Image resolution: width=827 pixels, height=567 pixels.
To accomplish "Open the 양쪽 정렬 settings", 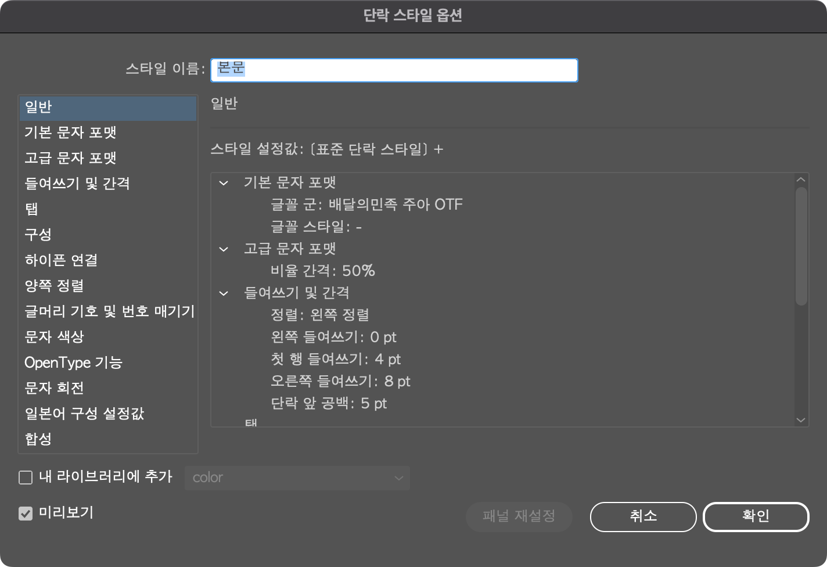I will point(54,286).
